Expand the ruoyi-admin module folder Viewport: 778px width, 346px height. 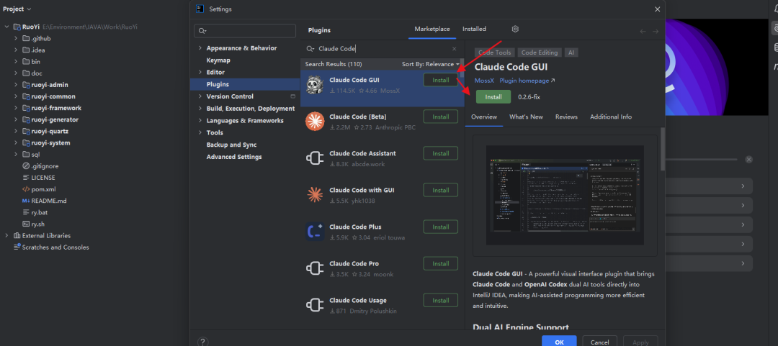click(x=15, y=85)
